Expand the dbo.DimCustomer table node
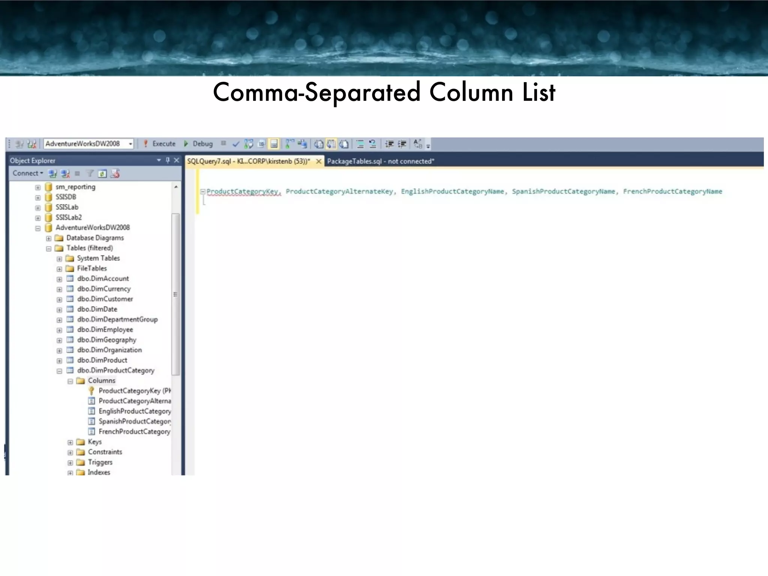The width and height of the screenshot is (768, 576). point(59,300)
